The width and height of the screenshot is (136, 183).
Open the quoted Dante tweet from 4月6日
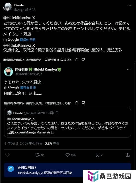point(67,123)
